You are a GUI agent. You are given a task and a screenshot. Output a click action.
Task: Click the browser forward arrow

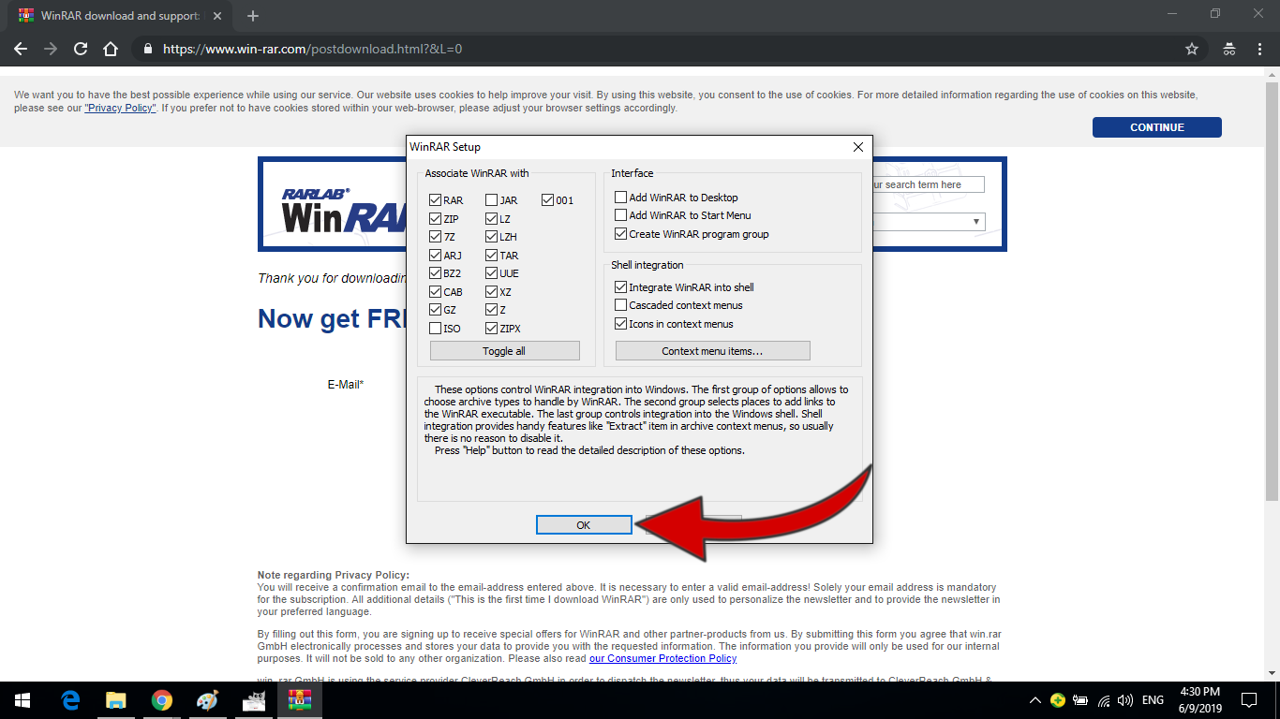pyautogui.click(x=51, y=49)
